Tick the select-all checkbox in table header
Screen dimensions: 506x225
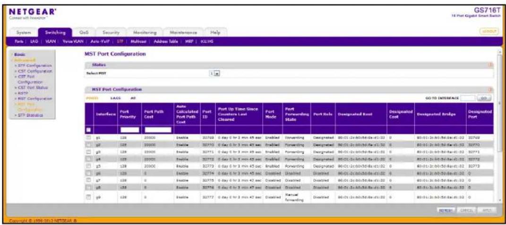click(x=89, y=130)
